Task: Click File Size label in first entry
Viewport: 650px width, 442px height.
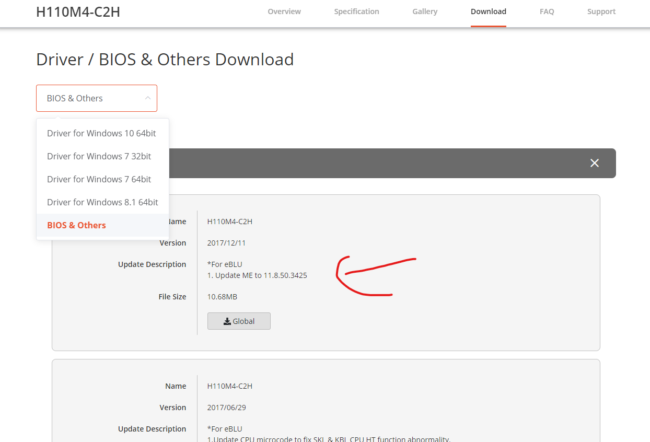Action: click(x=172, y=297)
